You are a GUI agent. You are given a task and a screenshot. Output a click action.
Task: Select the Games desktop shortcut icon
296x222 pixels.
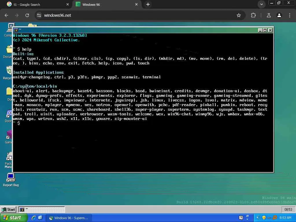coord(9,137)
